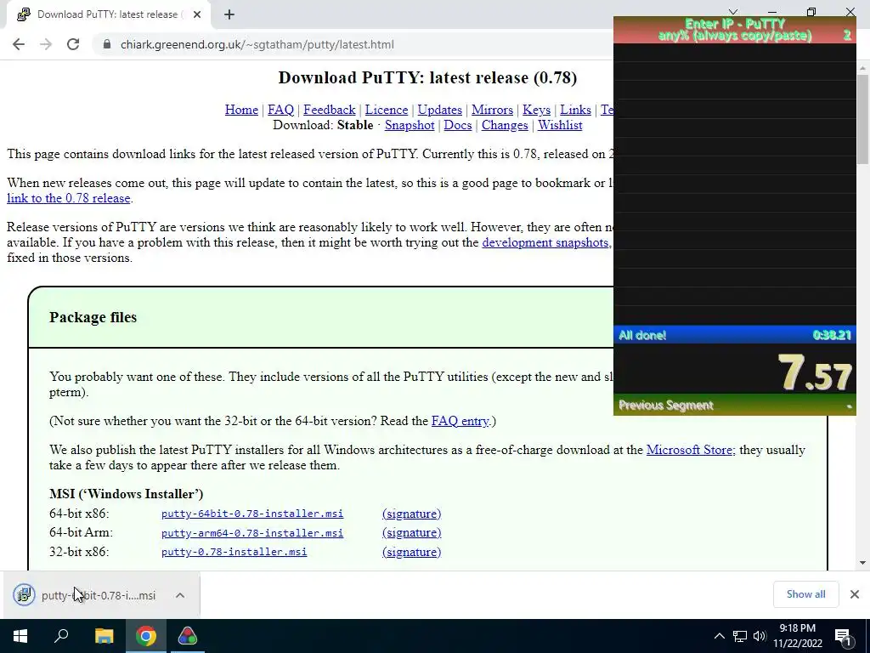Expand download item options chevron

coord(180,595)
